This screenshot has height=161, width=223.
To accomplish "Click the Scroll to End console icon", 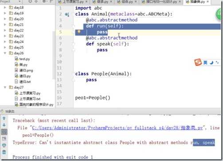I will (x=4, y=138).
